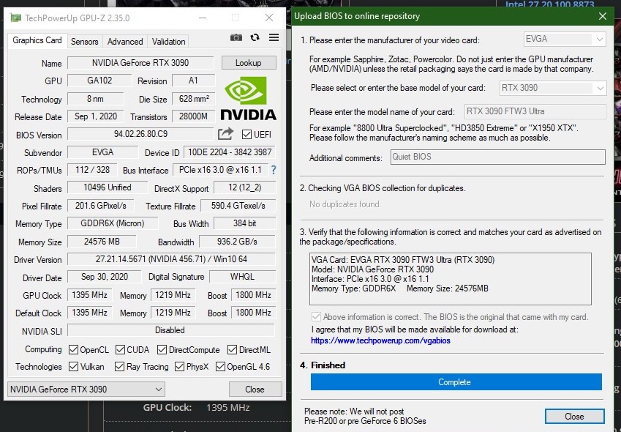The width and height of the screenshot is (621, 432).
Task: Click the Memory Type GDDR6X (Micron) value
Action: click(113, 223)
